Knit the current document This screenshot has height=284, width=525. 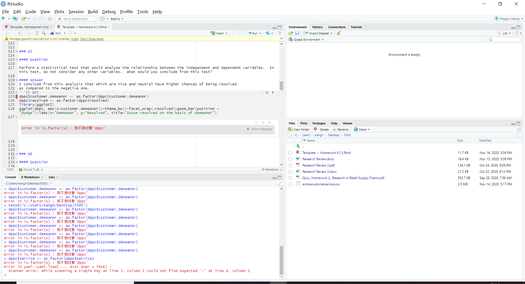(56, 33)
